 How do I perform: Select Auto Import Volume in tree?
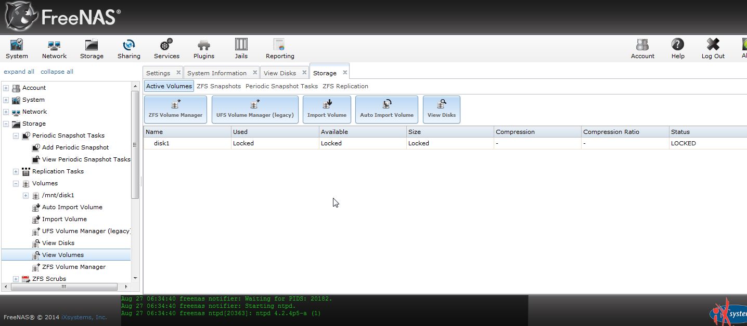(x=72, y=207)
